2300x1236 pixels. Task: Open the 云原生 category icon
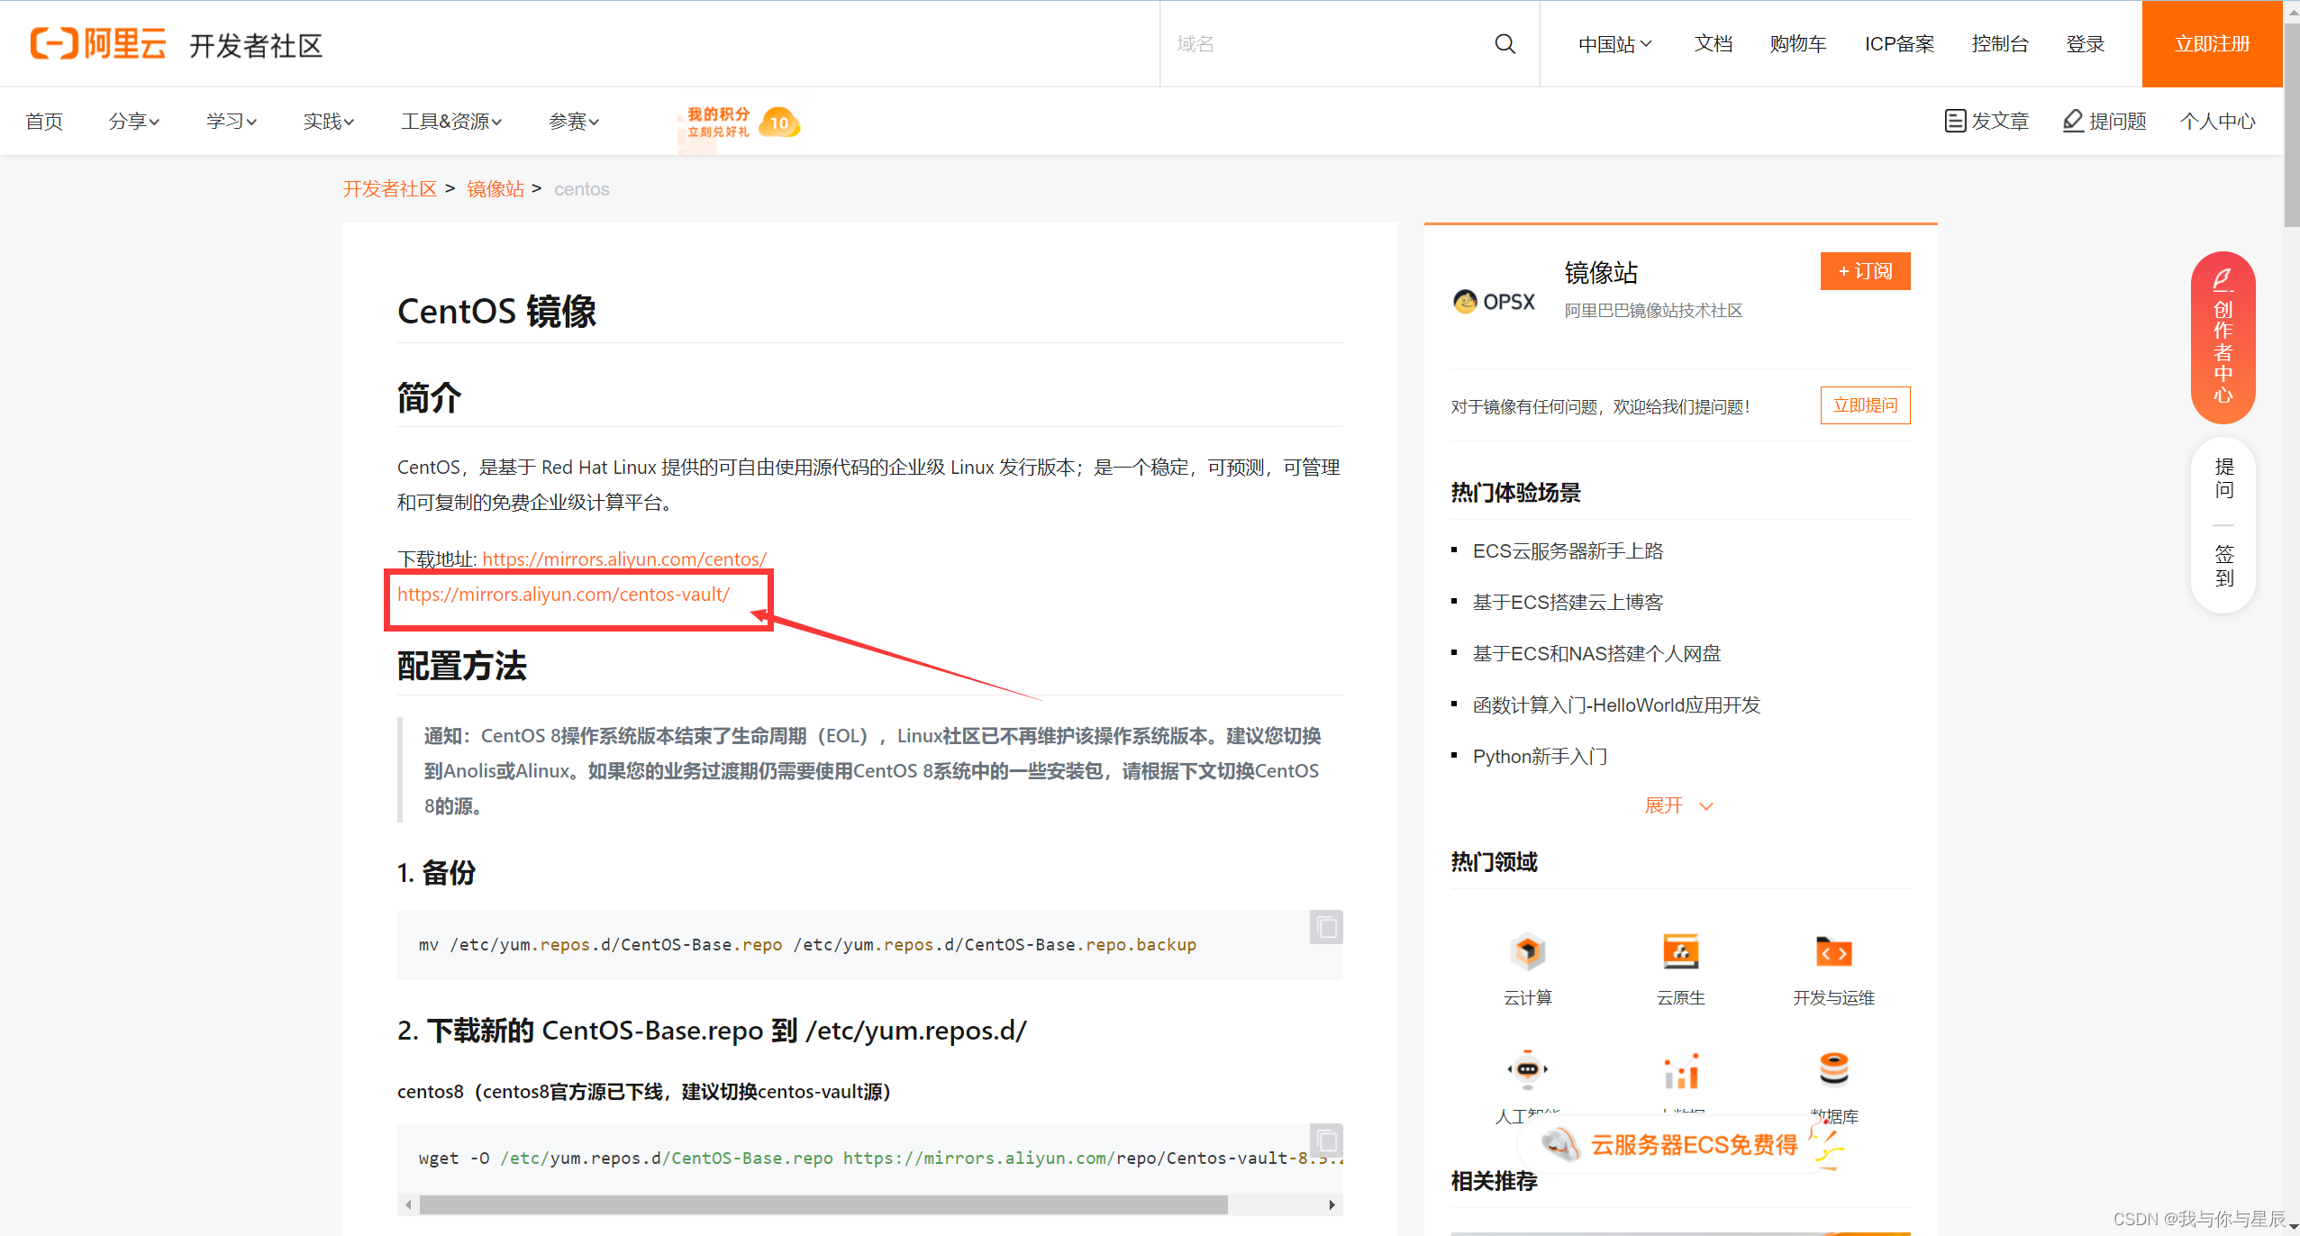tap(1680, 953)
